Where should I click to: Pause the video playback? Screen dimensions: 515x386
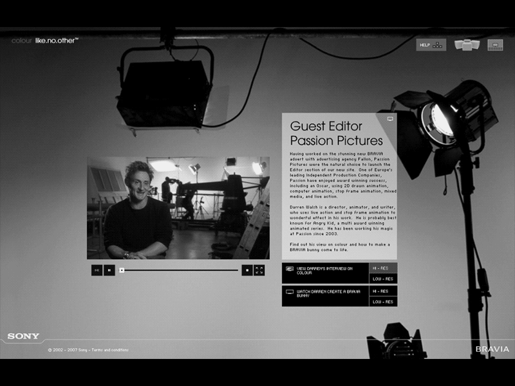(x=109, y=270)
